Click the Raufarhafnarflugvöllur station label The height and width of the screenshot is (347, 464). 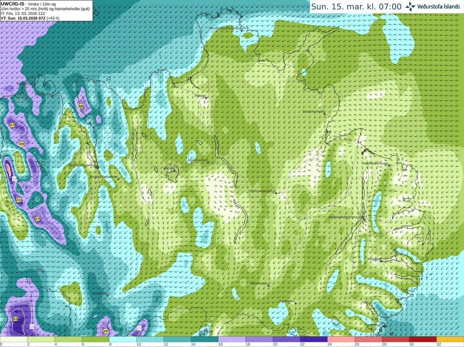click(225, 28)
